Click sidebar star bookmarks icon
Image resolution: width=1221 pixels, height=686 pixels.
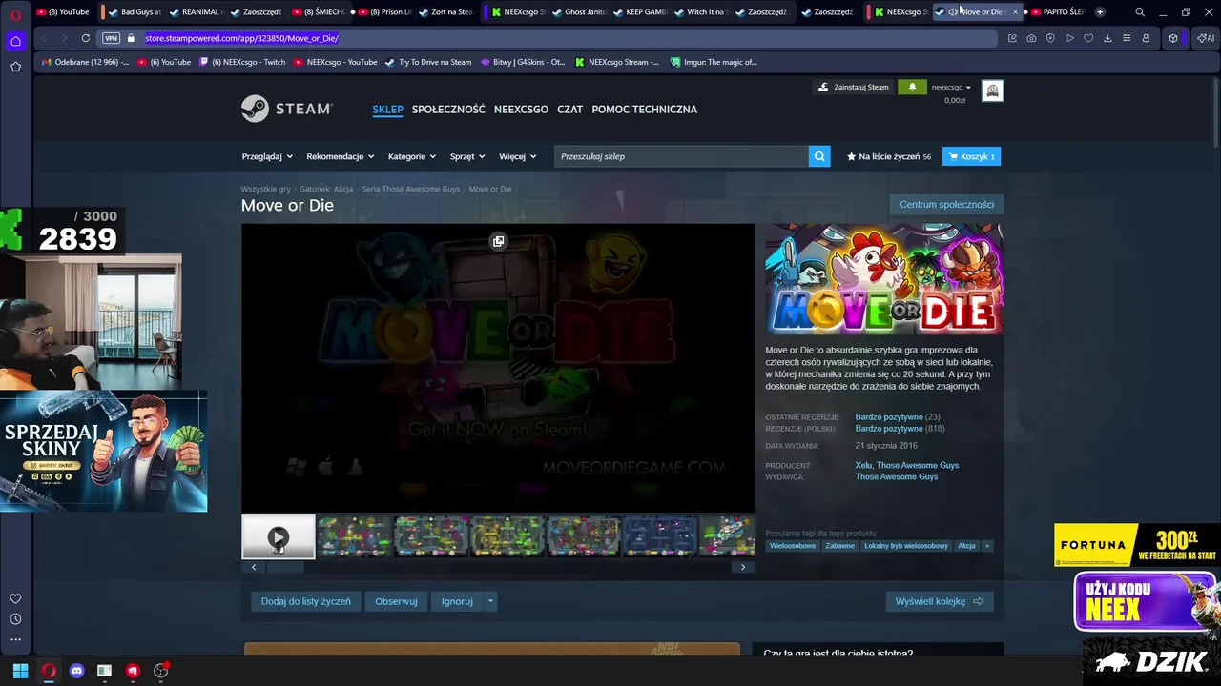15,67
